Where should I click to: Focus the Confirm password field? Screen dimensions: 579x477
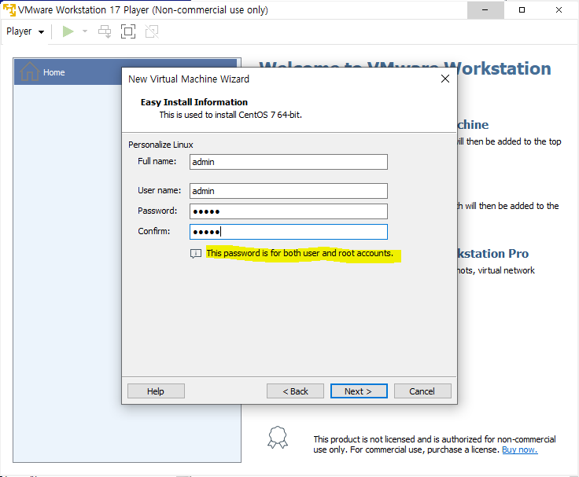tap(289, 232)
